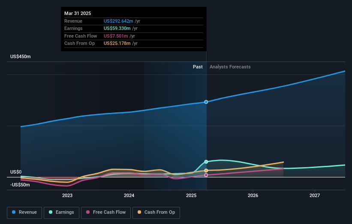Toggle the Revenue series in the legend
352x224 pixels.
click(x=24, y=212)
